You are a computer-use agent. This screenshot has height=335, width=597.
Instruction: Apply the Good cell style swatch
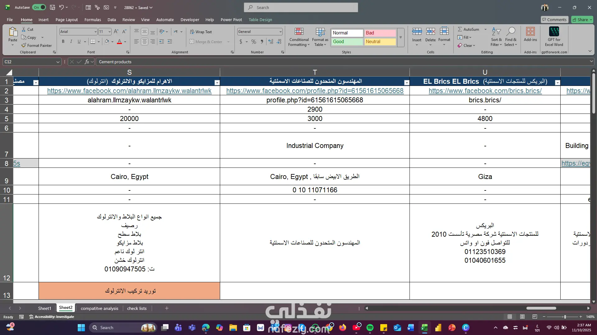click(x=347, y=42)
